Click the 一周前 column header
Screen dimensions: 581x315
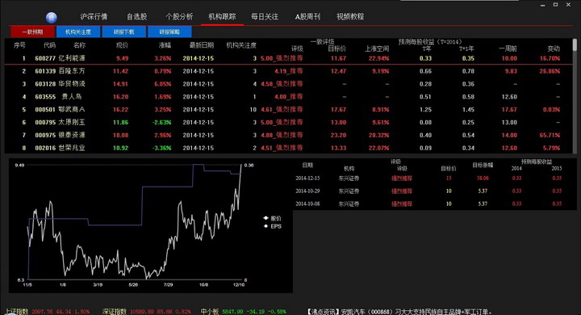point(508,48)
